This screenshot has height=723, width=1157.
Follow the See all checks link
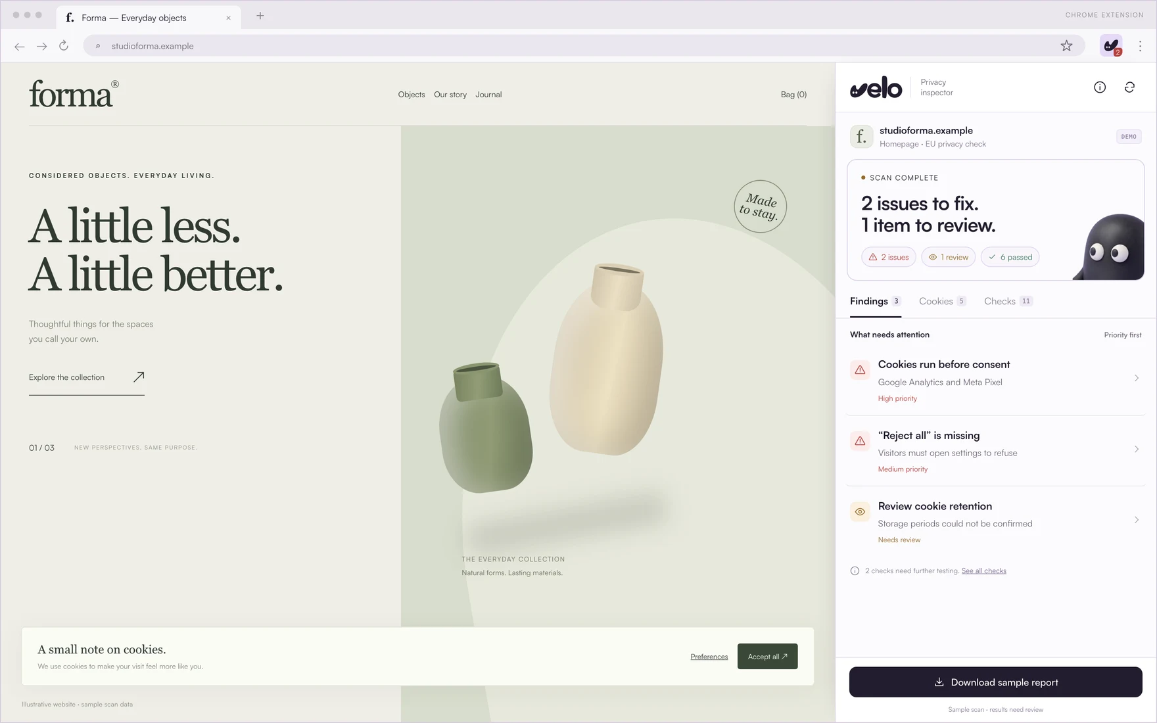point(983,571)
